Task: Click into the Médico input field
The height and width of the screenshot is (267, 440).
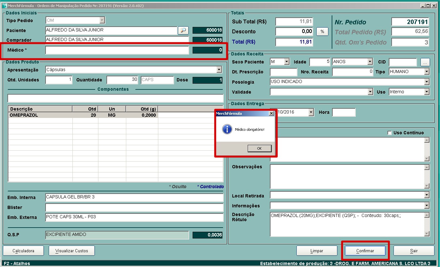Action: click(117, 50)
